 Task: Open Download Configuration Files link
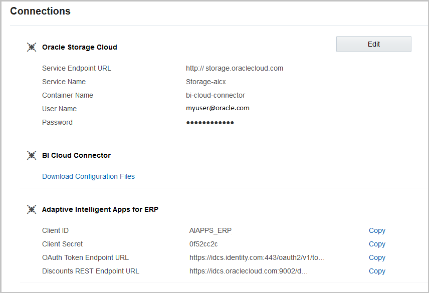(88, 176)
